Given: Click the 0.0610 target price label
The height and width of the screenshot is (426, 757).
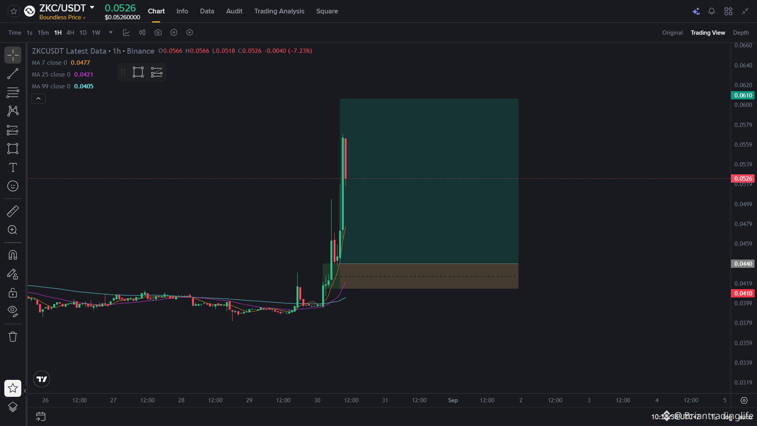Looking at the screenshot, I should 743,95.
